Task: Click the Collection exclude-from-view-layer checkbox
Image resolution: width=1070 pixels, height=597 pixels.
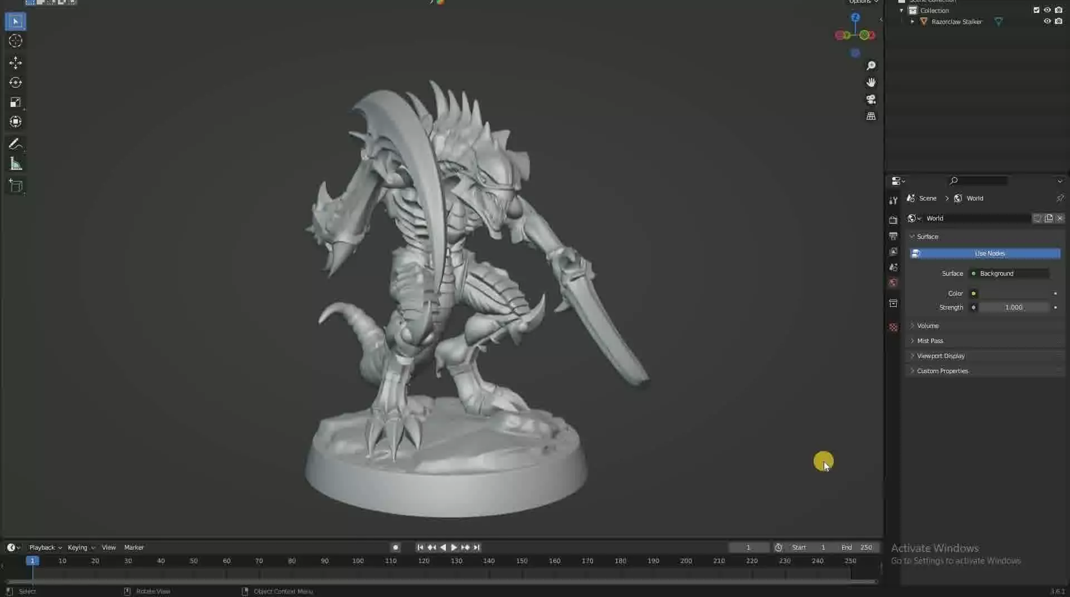Action: click(x=1037, y=10)
